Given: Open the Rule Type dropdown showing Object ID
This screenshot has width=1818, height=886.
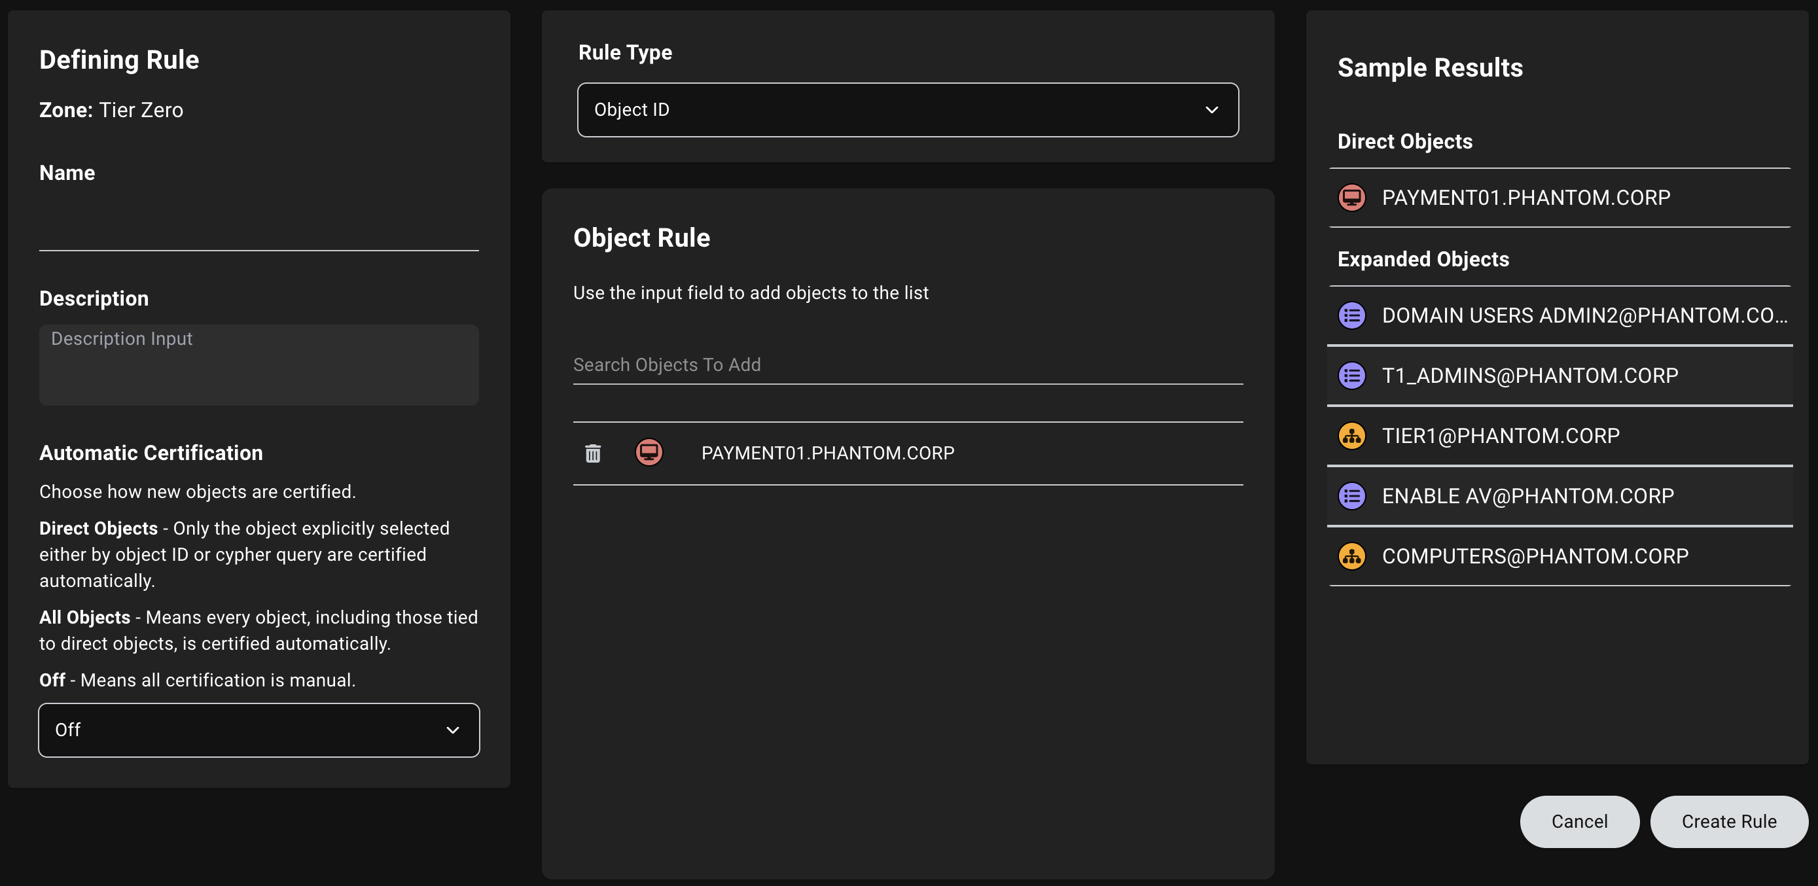Looking at the screenshot, I should click(x=908, y=109).
